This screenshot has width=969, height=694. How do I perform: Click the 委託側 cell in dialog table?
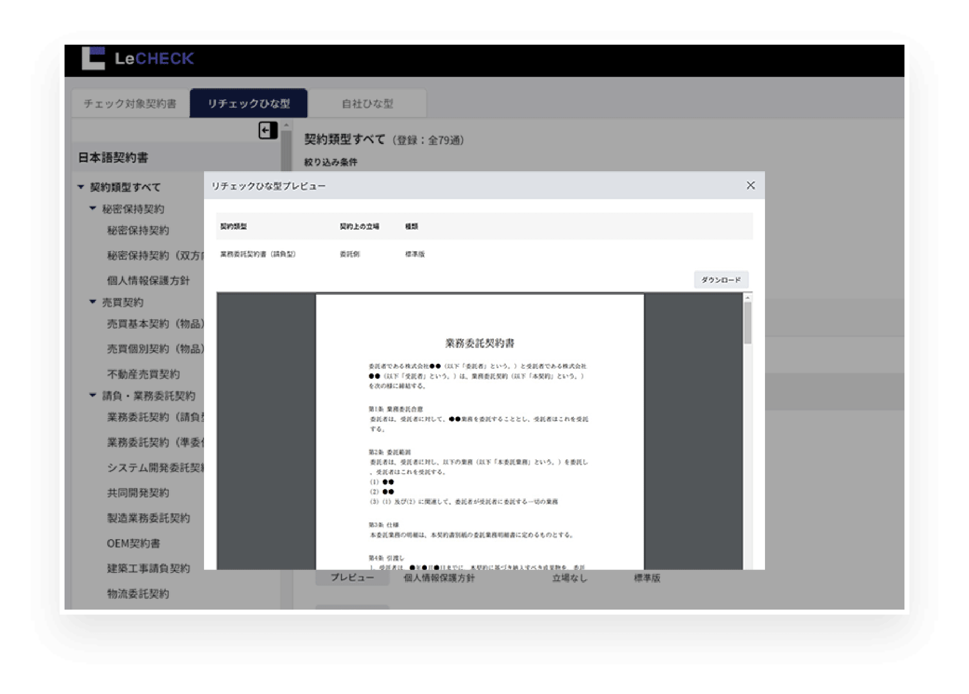tap(349, 254)
